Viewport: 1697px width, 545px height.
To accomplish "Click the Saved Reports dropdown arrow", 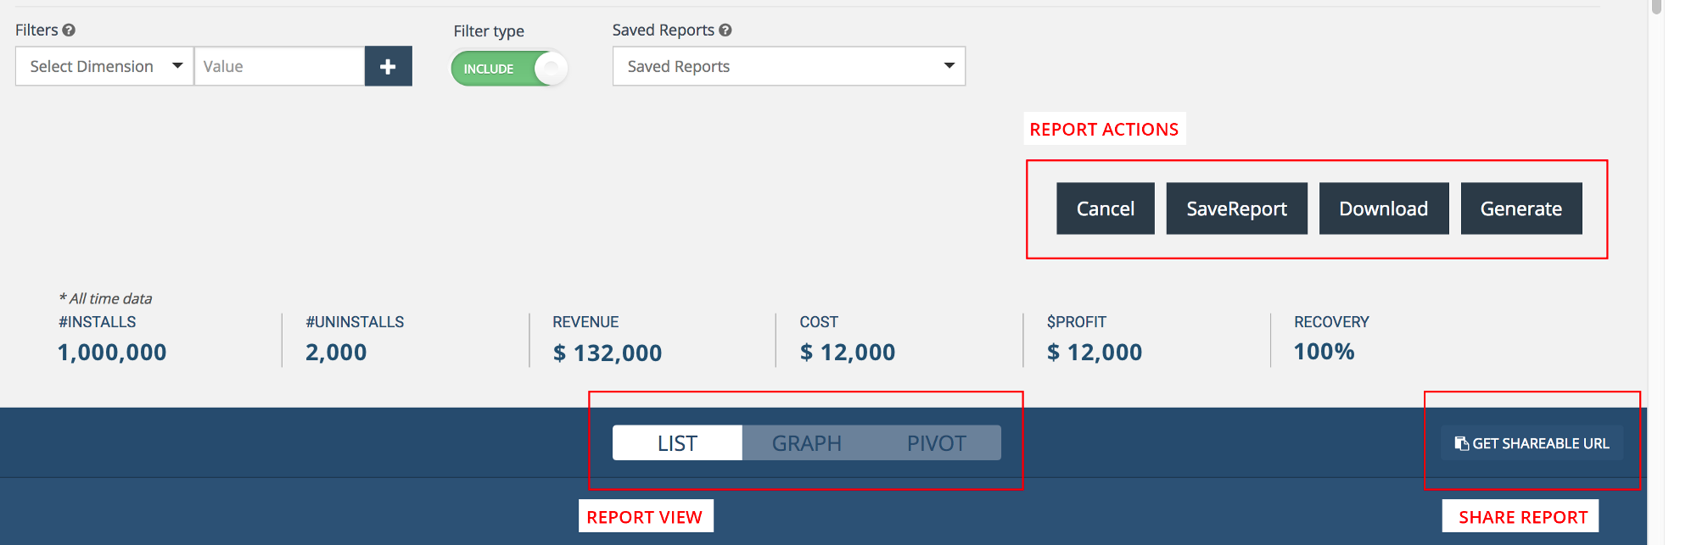I will tap(949, 66).
